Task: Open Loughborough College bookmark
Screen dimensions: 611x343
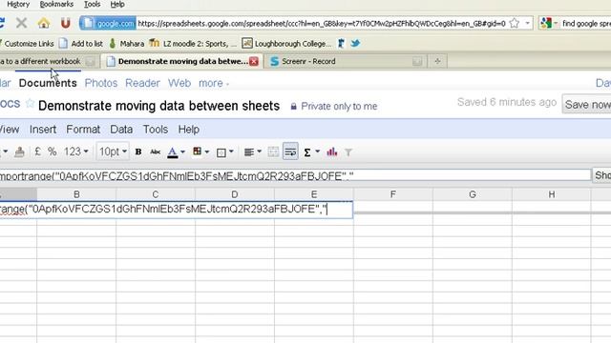Action: (286, 44)
